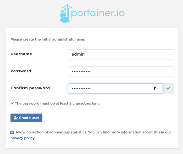Click the 'Please create the initial administrator user' text

tap(48, 39)
